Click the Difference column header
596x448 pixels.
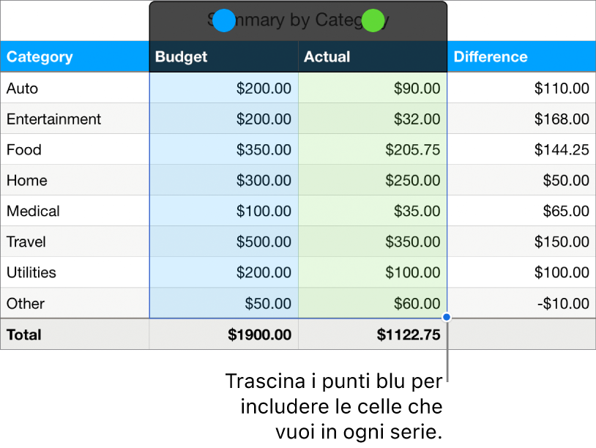(x=521, y=57)
